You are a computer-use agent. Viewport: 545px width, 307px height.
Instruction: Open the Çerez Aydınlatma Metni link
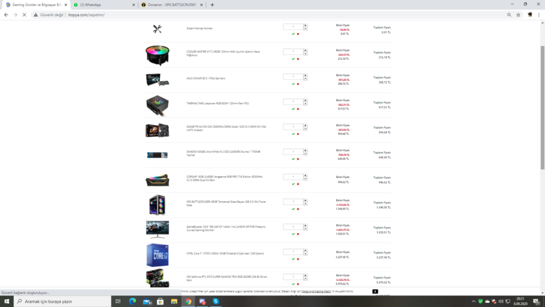click(x=316, y=291)
